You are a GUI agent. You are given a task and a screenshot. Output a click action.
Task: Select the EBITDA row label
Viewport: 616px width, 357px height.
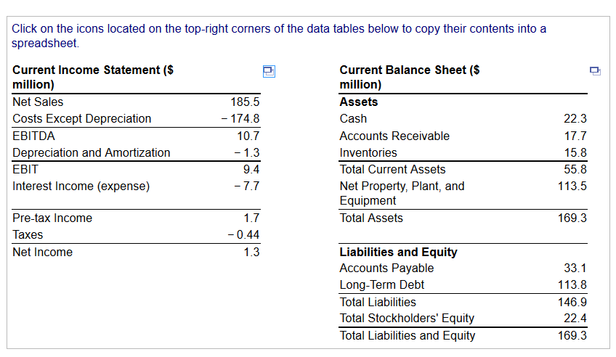point(33,136)
